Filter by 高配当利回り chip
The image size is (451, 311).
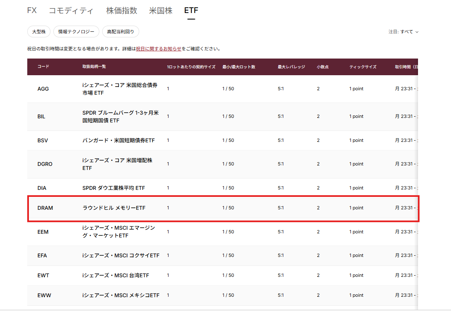tap(120, 32)
